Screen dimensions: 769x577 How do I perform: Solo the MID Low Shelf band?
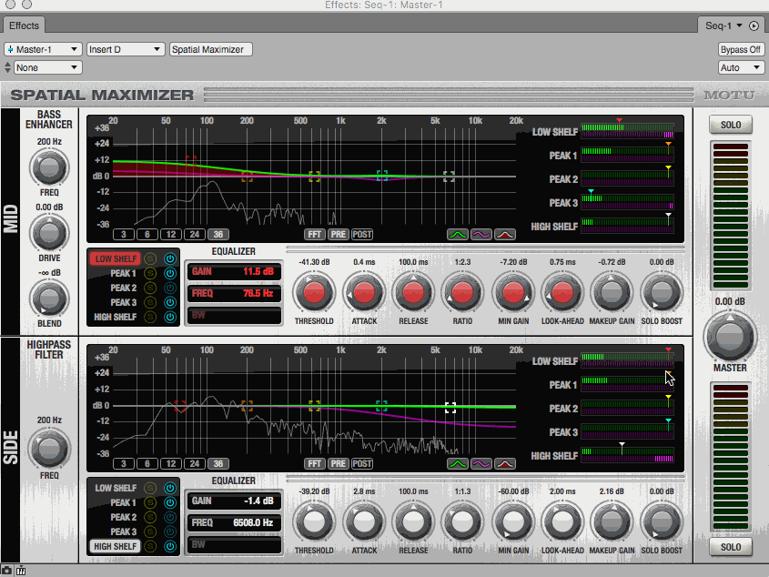(150, 258)
